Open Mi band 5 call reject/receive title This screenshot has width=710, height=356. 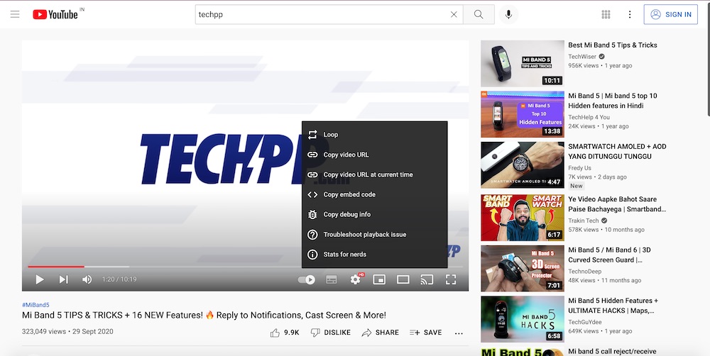(612, 352)
